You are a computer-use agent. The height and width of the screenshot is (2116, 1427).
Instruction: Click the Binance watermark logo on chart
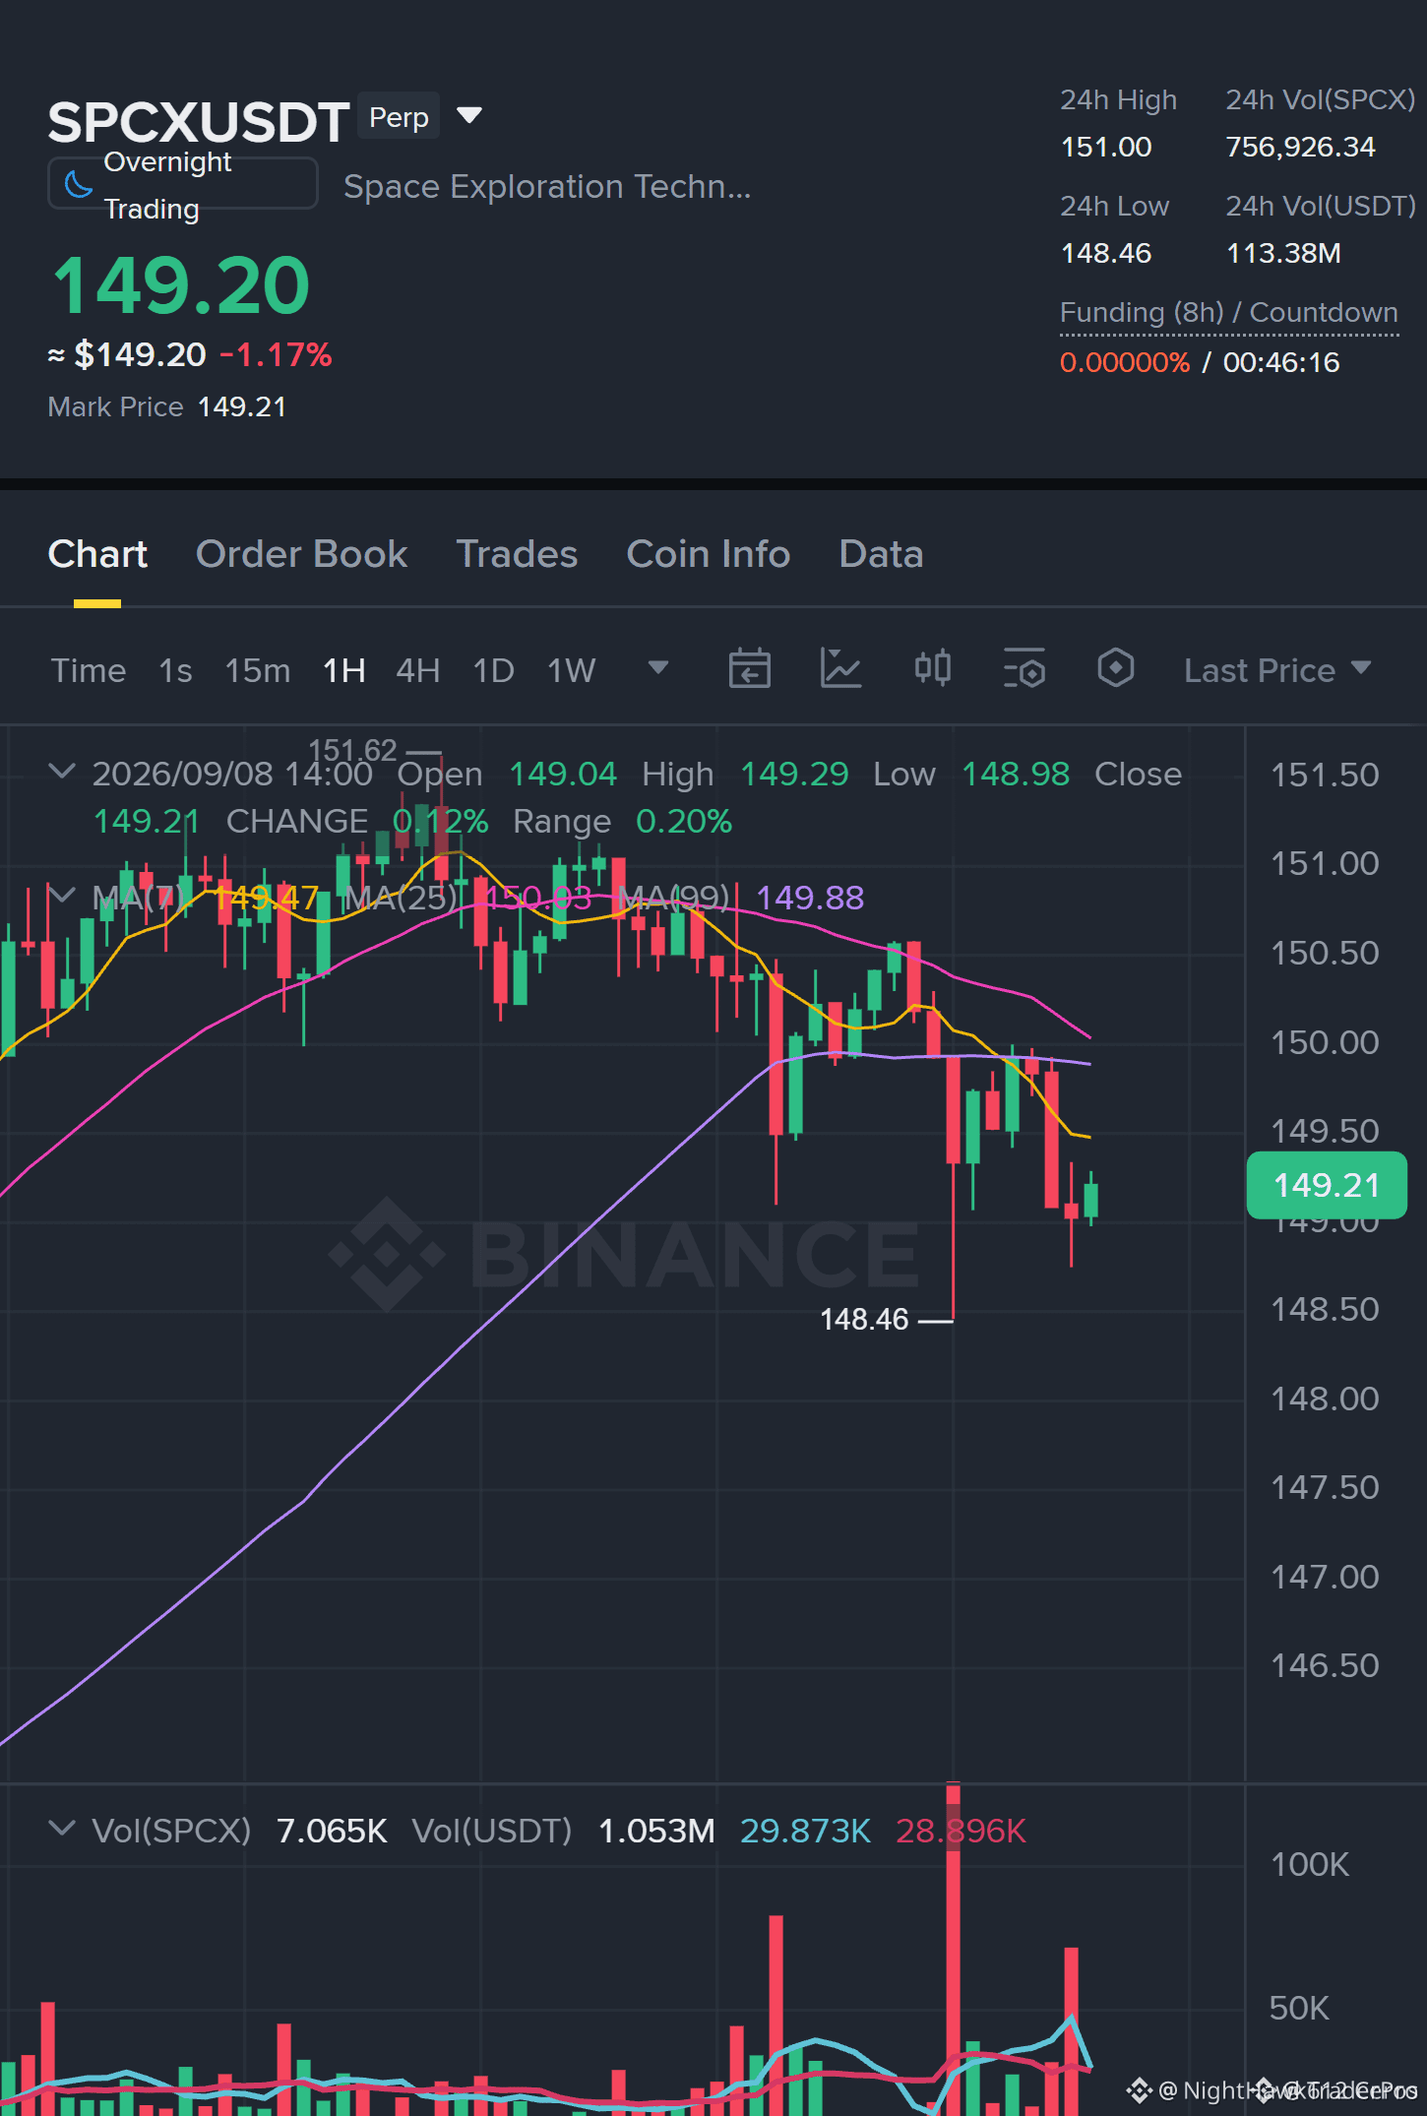624,1254
